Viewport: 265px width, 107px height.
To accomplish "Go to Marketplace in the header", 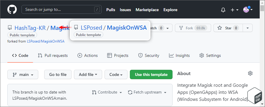I will tap(147, 10).
